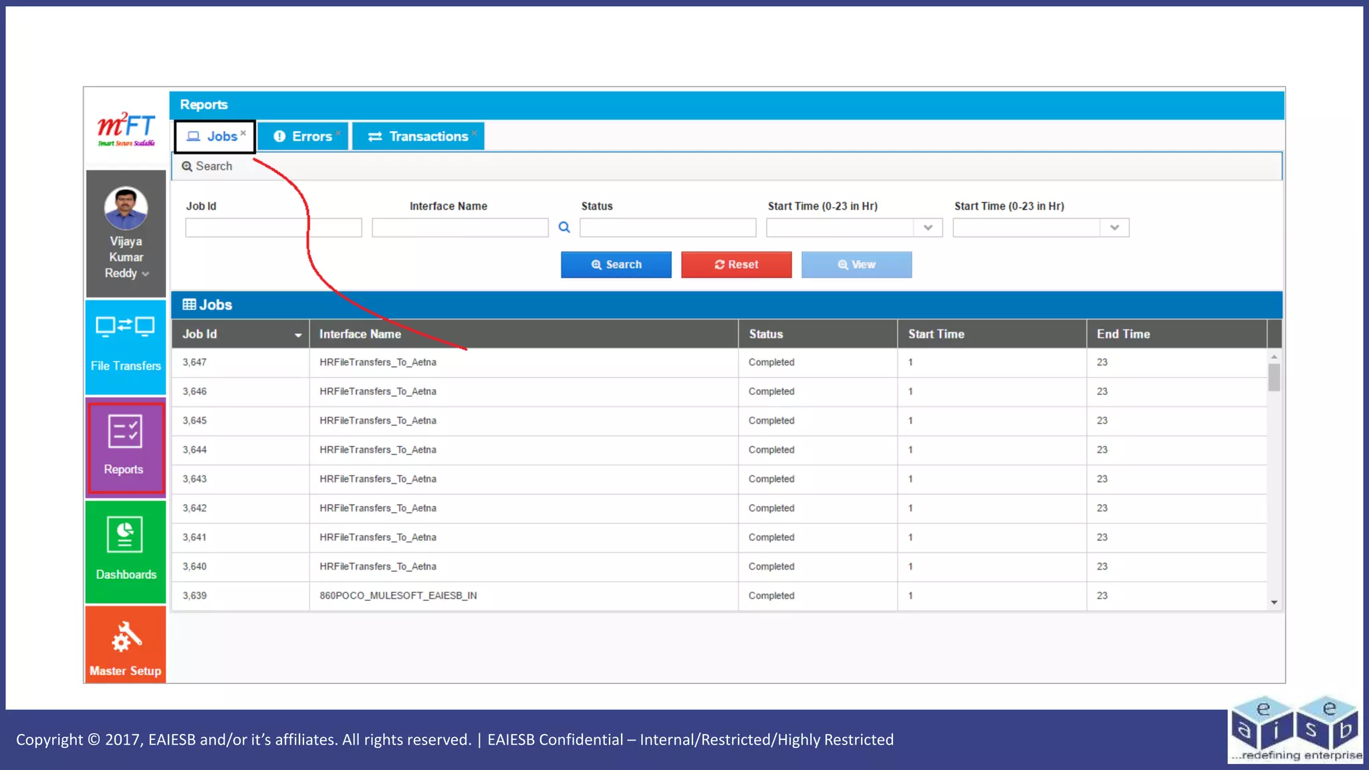Viewport: 1369px width, 770px height.
Task: Click the user profile avatar picture
Action: pyautogui.click(x=126, y=208)
